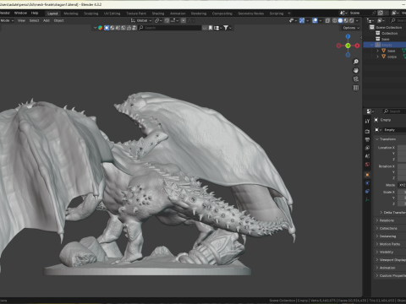This screenshot has width=406, height=304.
Task: Click the Scene browse icon before Scene name
Action: pos(343,13)
